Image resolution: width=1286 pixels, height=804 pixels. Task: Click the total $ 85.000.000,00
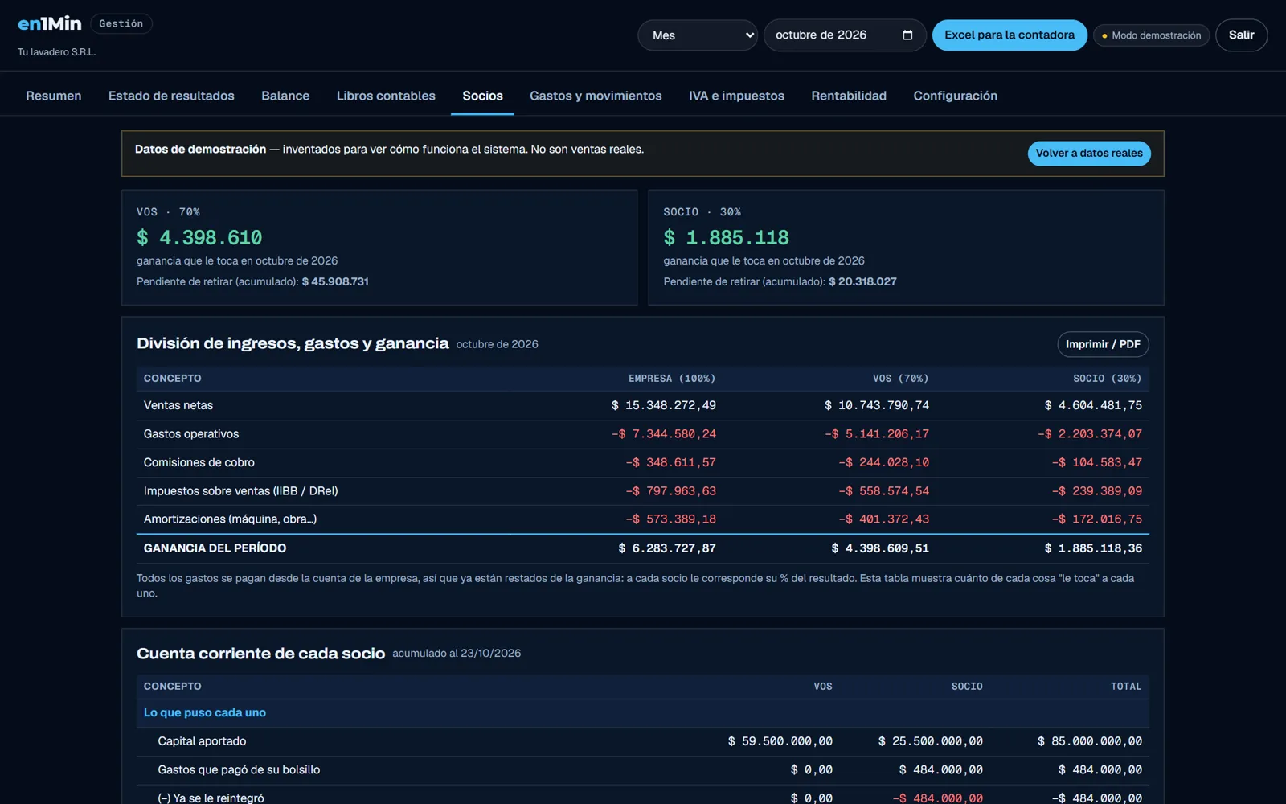pos(1090,741)
